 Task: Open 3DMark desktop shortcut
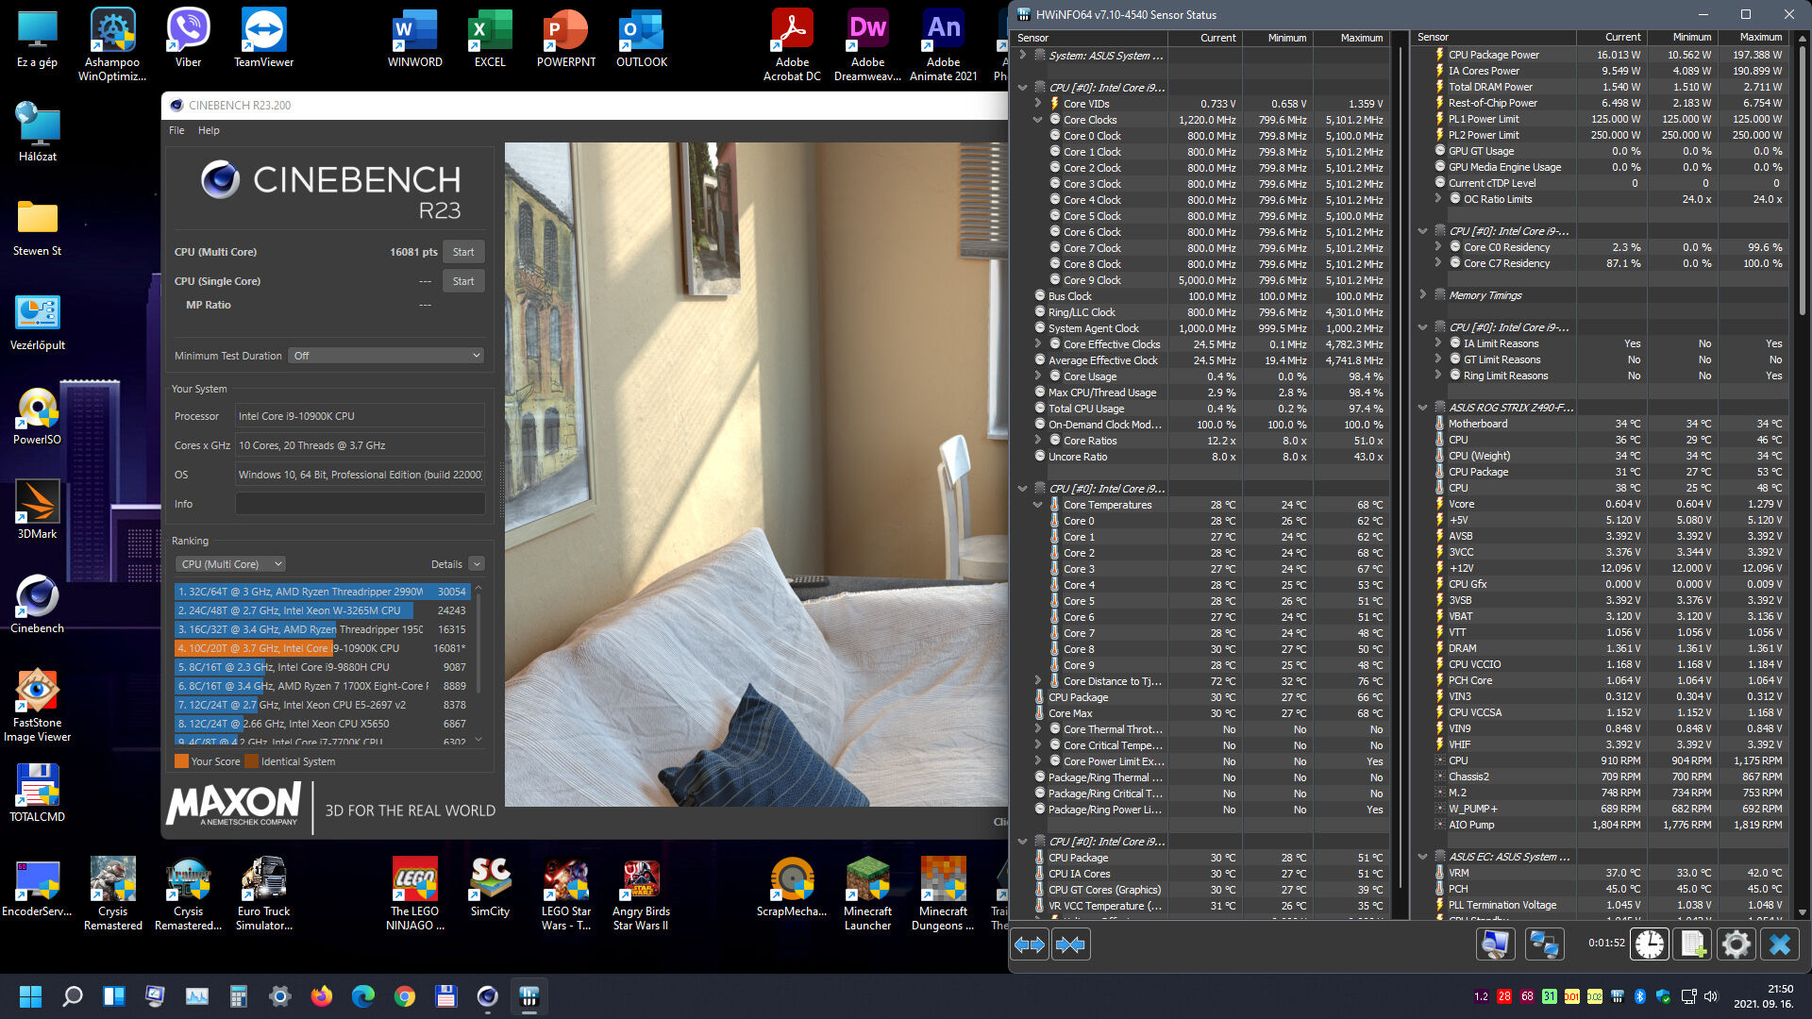[38, 509]
